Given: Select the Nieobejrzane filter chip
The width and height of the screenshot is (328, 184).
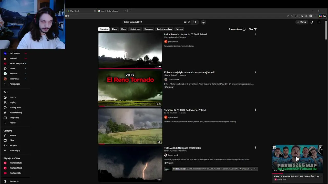Looking at the screenshot, I should coord(135,29).
